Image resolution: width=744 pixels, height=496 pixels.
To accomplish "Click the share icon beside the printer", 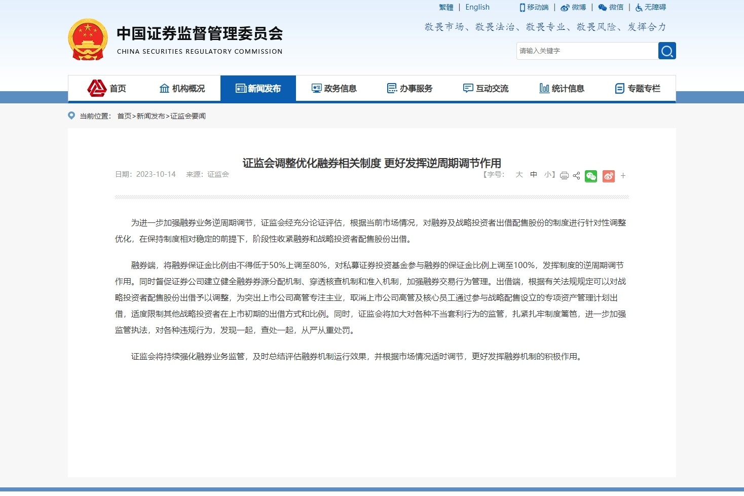I will coord(576,176).
